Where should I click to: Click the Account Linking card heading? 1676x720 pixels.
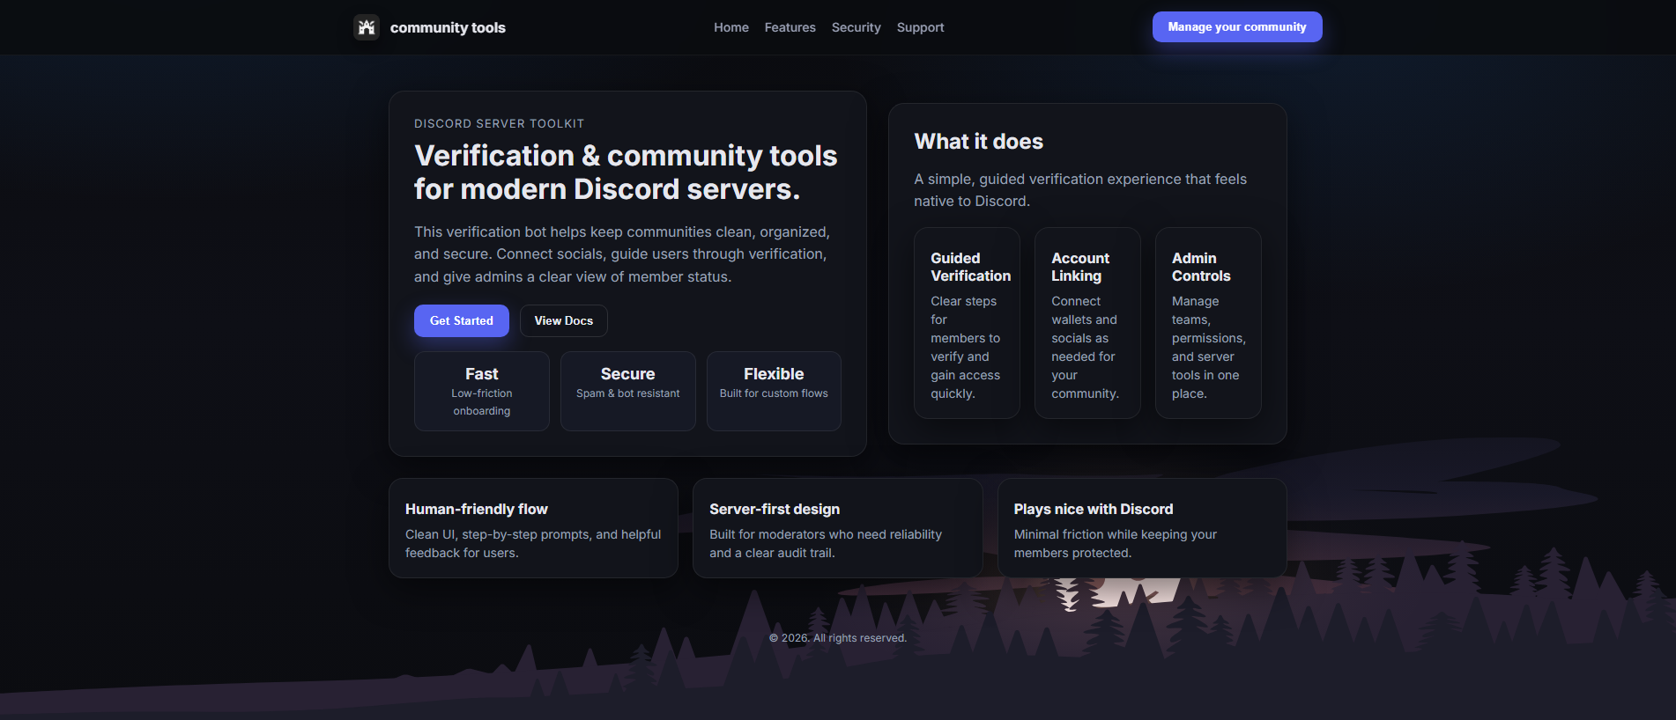coord(1080,267)
